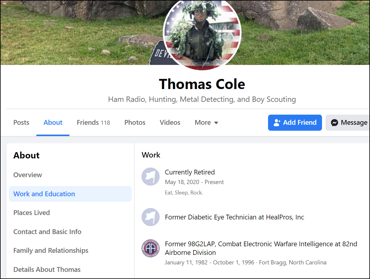Click the flag icon beside HealPros, Inc

click(x=151, y=217)
